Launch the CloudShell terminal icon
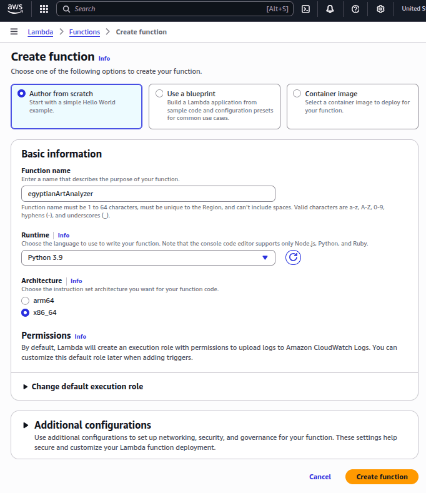The image size is (426, 493). click(x=305, y=9)
